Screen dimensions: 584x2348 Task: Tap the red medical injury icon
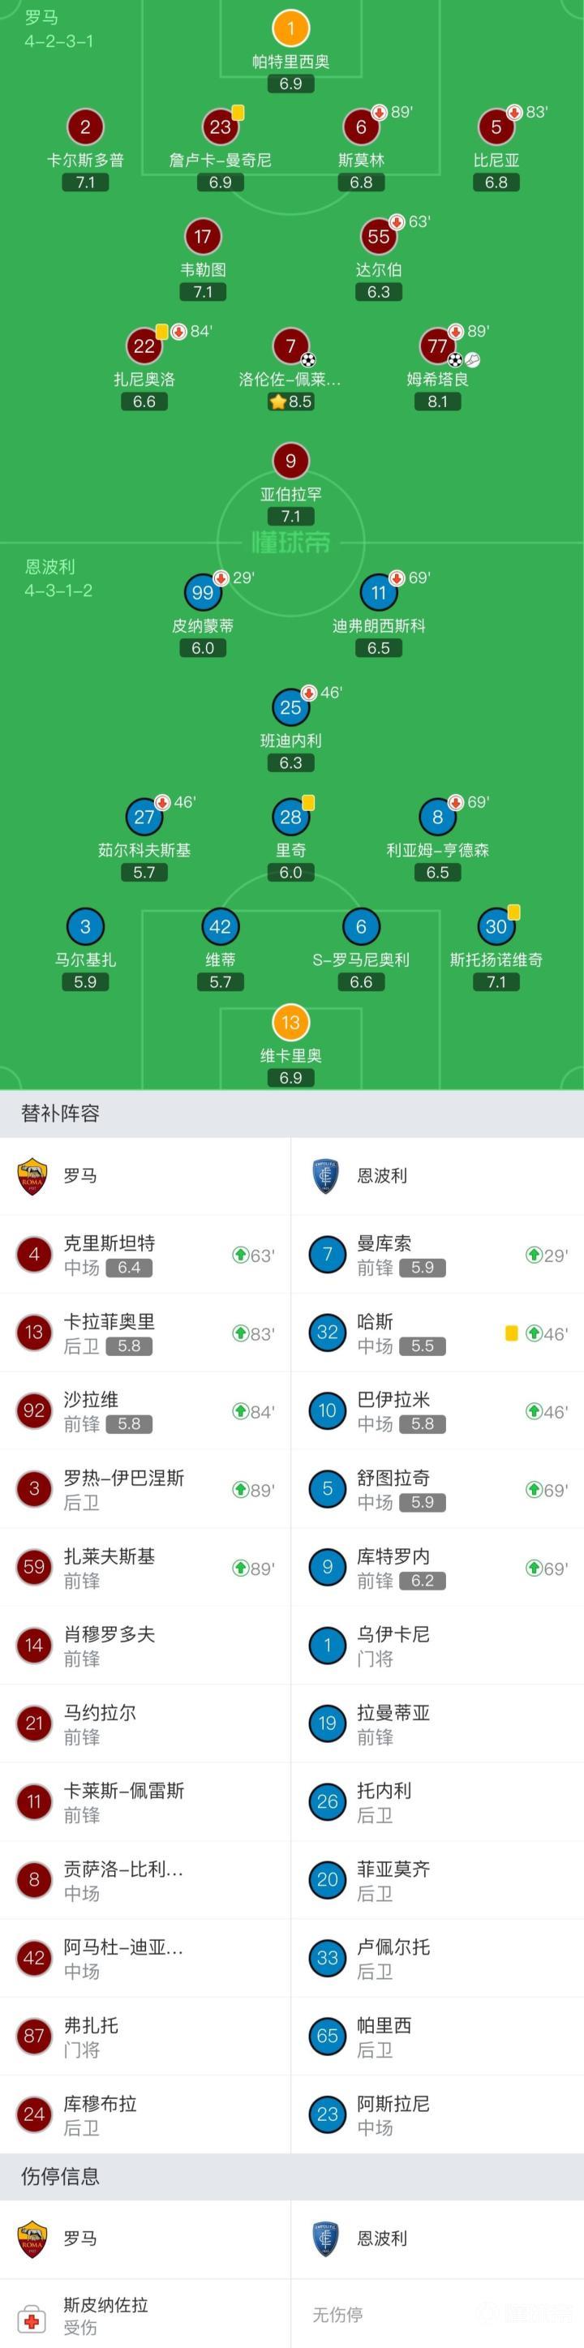coord(32,2319)
